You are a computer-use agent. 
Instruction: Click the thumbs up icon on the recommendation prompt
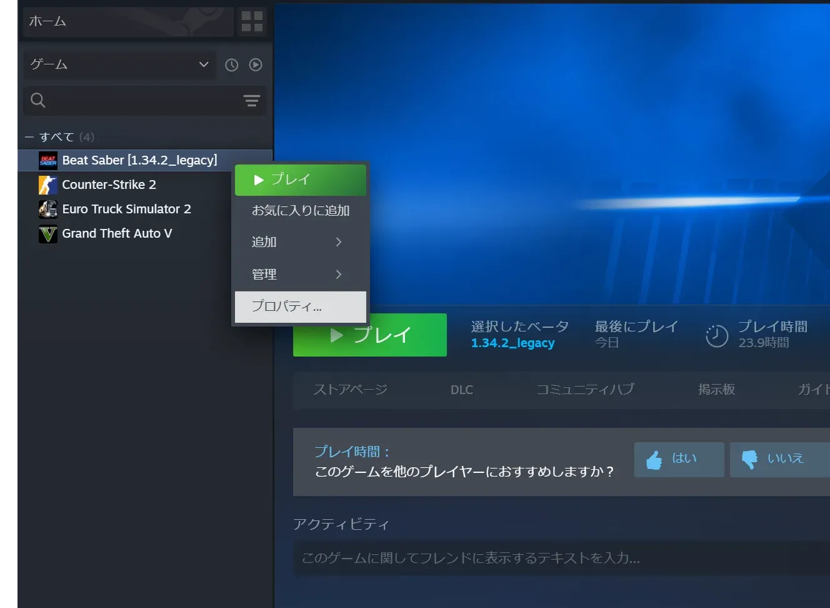(654, 459)
